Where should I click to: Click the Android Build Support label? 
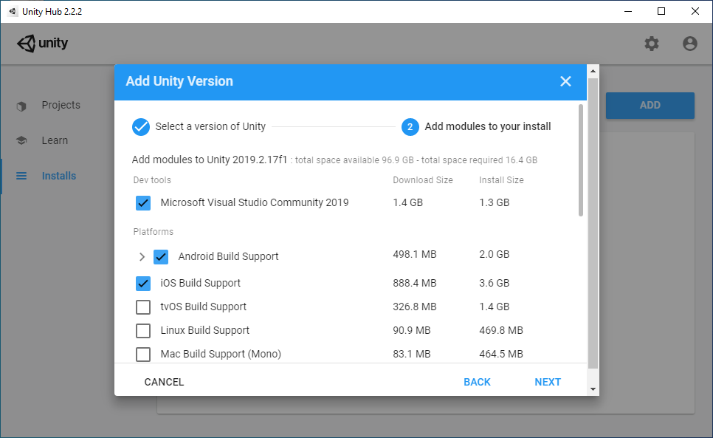[228, 256]
